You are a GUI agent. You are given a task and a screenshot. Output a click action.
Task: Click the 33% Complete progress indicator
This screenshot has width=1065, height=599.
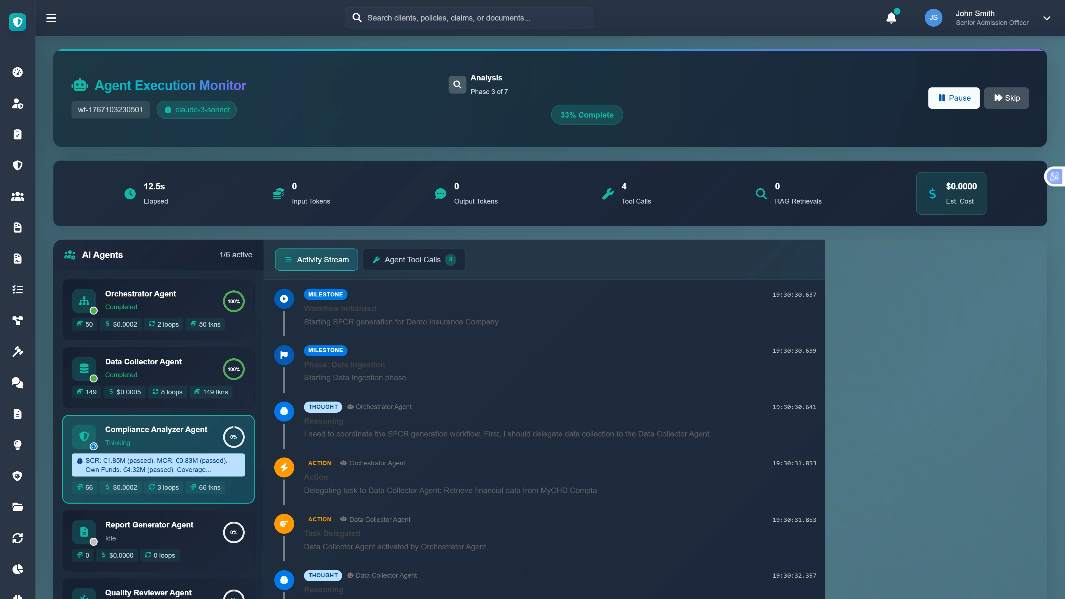tap(587, 115)
